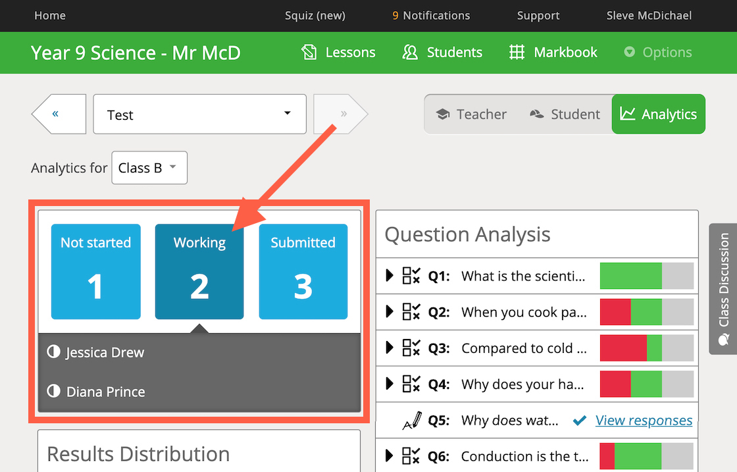Click the Year 9 Science class title
The image size is (737, 472).
pos(136,53)
